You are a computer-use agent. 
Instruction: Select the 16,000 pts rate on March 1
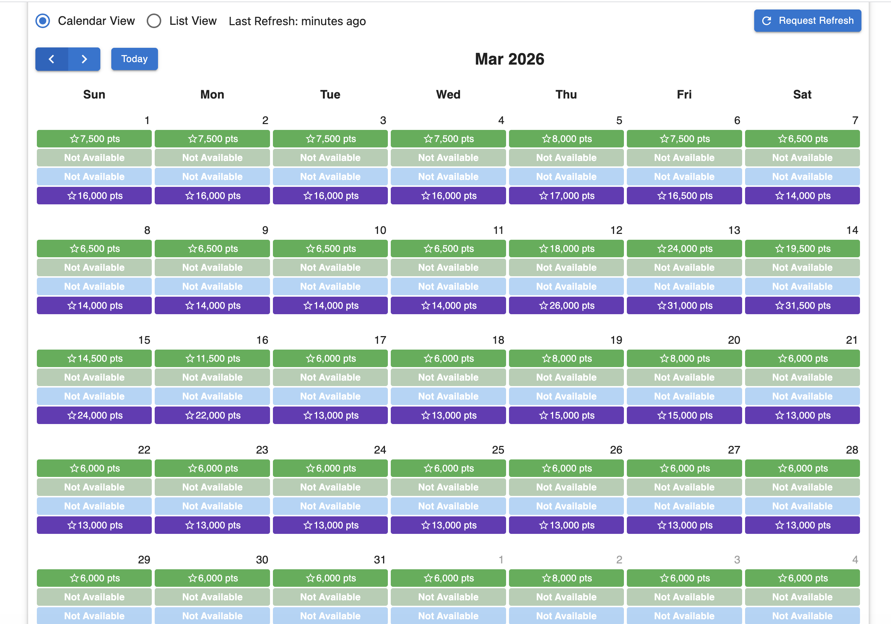(x=94, y=196)
